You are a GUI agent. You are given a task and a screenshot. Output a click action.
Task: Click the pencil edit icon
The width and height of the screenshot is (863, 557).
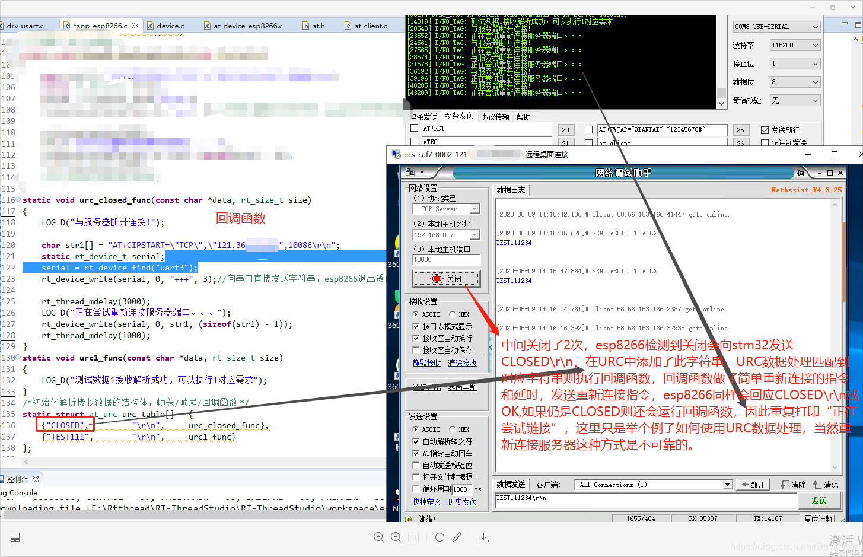(457, 537)
